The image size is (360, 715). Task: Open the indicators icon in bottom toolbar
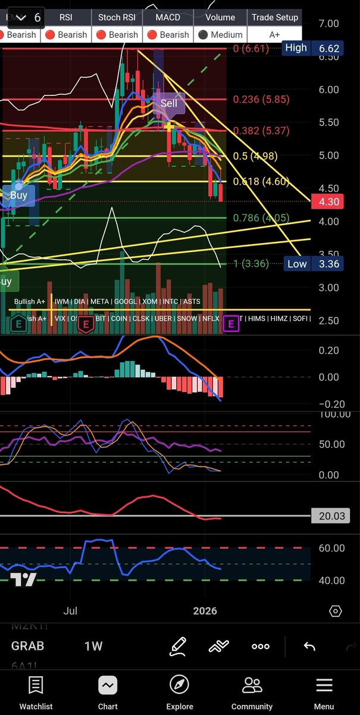coord(219,646)
